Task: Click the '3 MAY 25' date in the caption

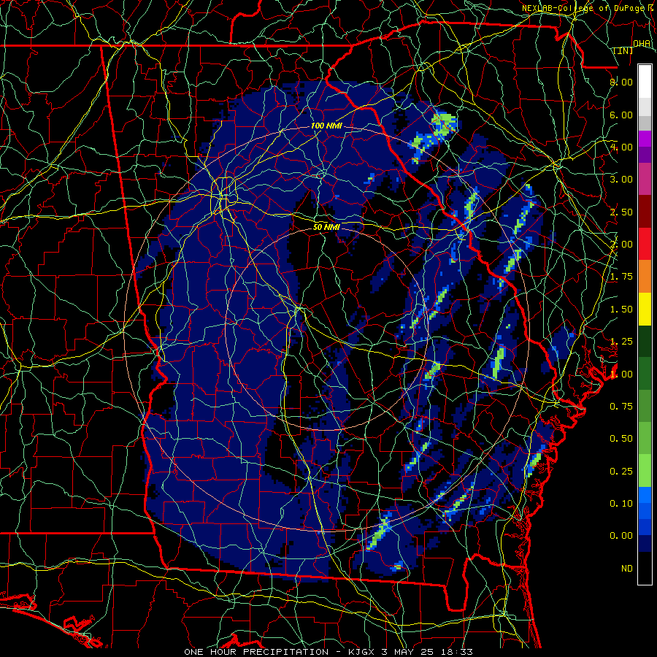Action: click(x=409, y=652)
